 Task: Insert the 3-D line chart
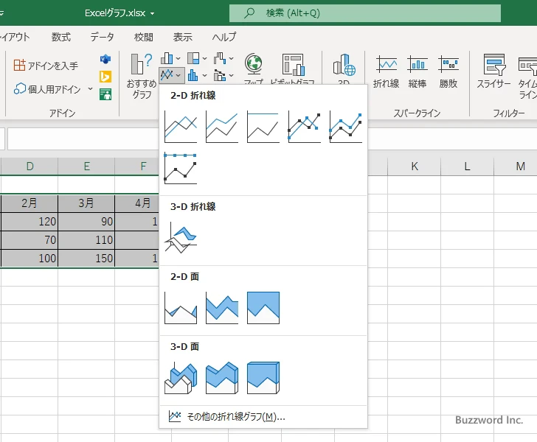click(x=181, y=237)
